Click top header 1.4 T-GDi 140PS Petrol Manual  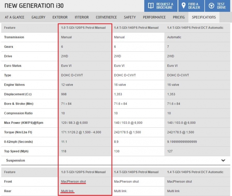coord(136,28)
